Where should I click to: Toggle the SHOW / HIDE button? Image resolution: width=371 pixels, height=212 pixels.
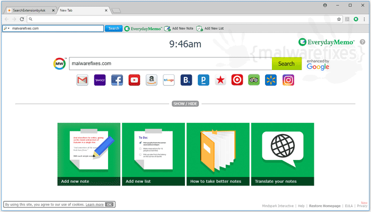coord(185,104)
